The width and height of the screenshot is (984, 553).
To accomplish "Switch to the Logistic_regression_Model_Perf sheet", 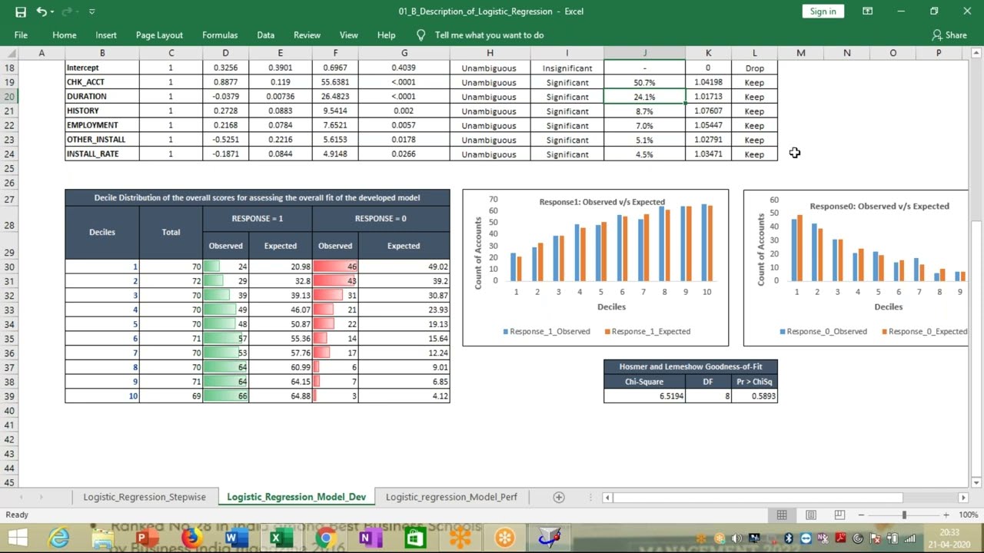I will pos(451,497).
